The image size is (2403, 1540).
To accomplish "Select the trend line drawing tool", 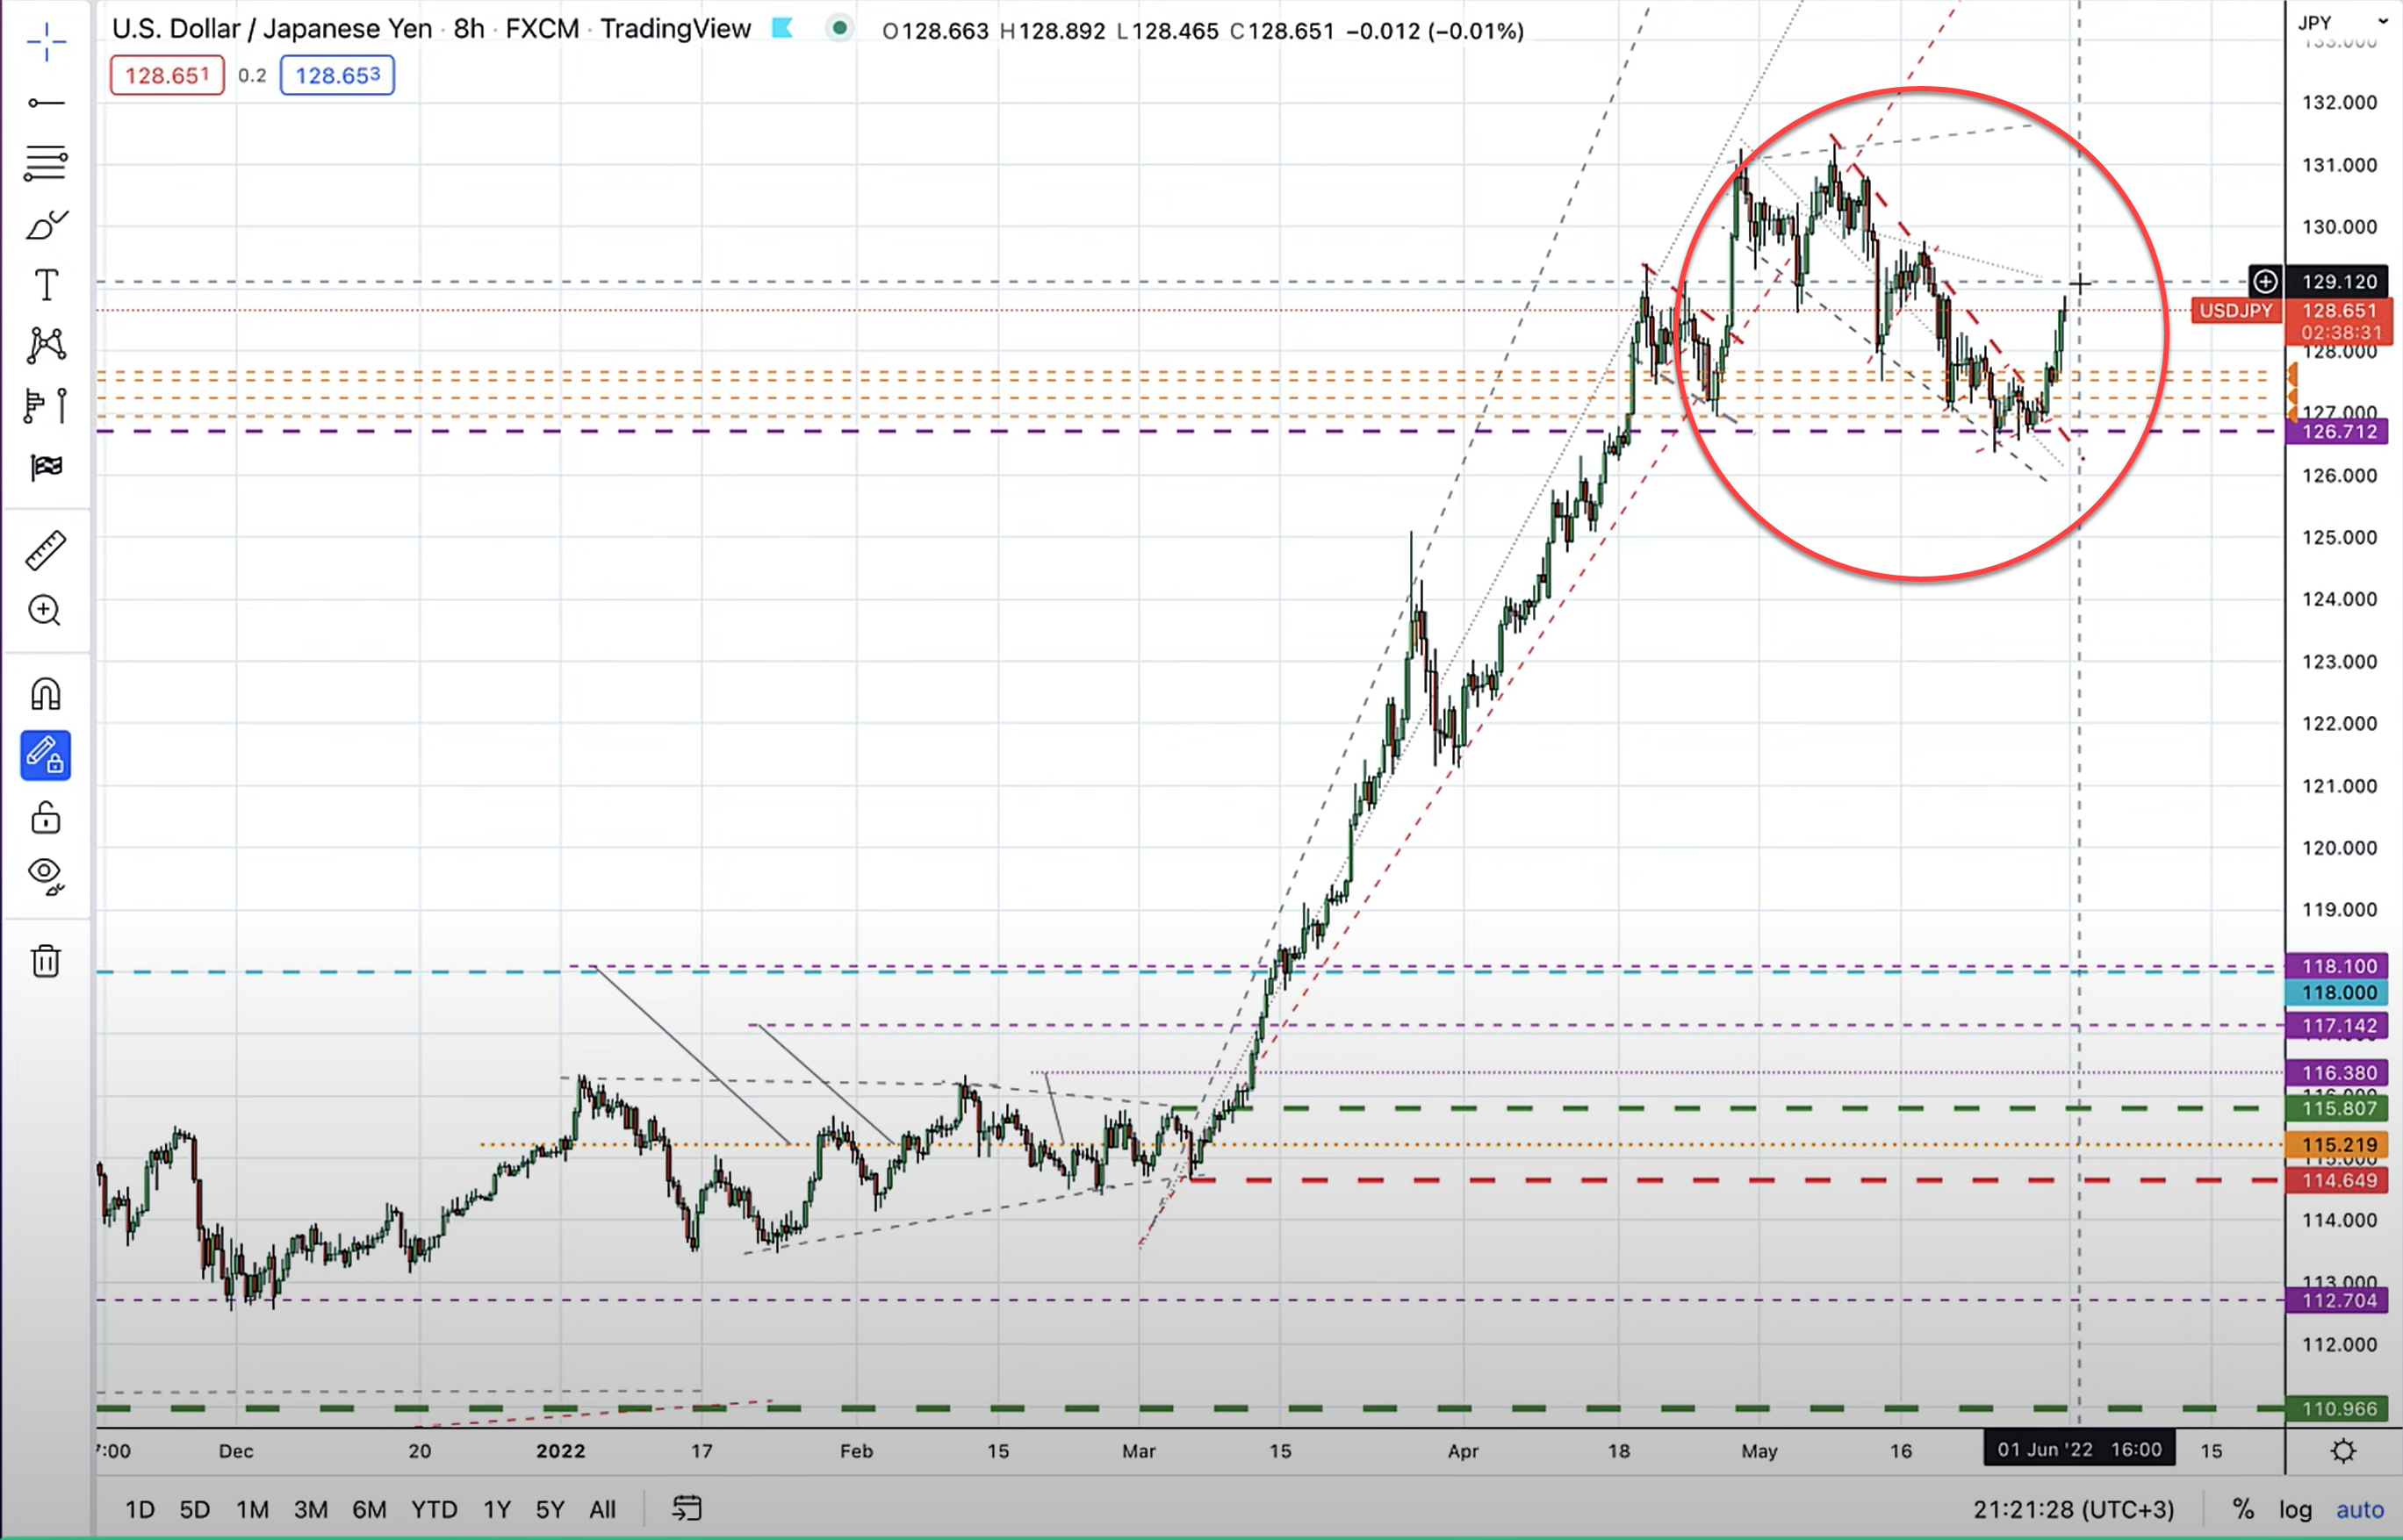I will coord(46,103).
